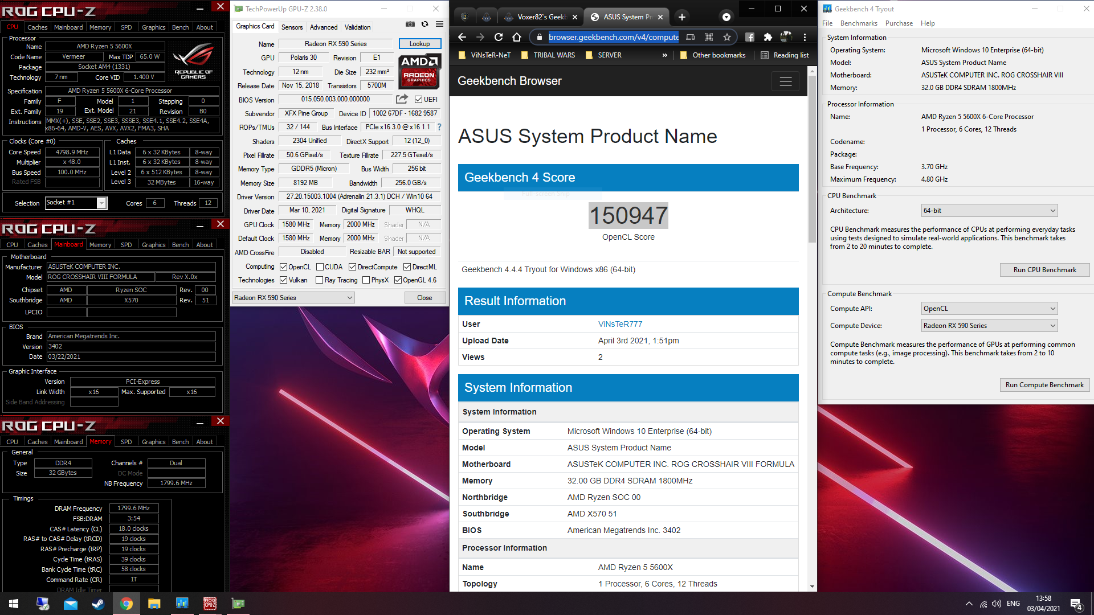
Task: Open Chrome tab search dropdown
Action: (726, 17)
